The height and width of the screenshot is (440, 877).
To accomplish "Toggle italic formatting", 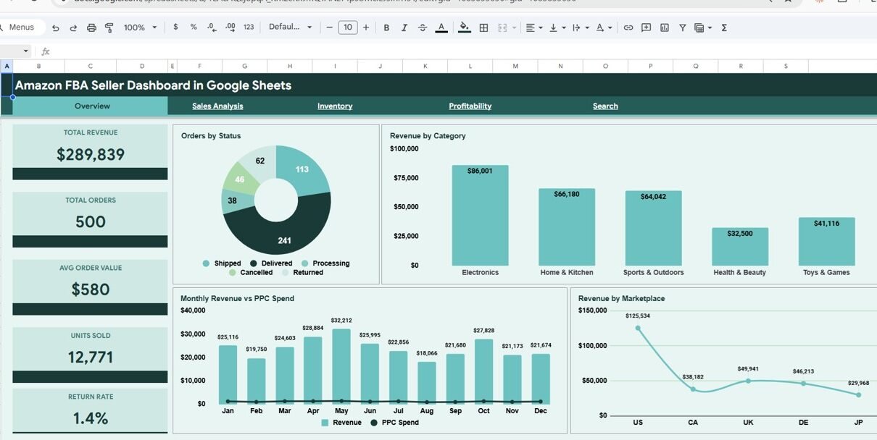I will pyautogui.click(x=404, y=27).
